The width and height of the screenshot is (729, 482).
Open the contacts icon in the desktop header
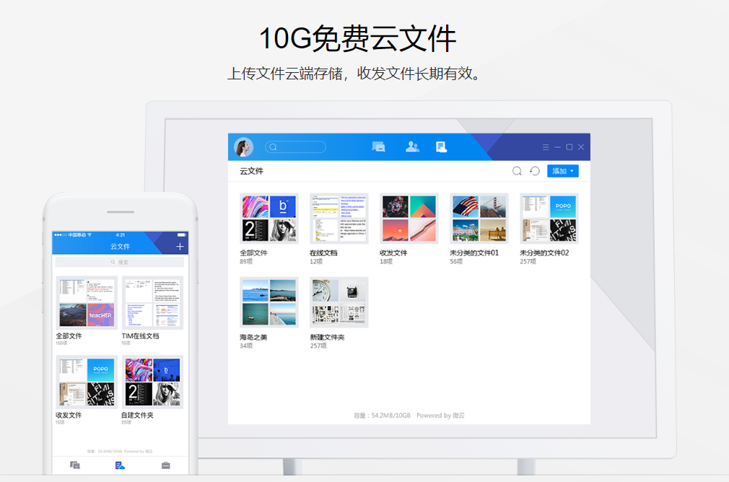point(412,147)
